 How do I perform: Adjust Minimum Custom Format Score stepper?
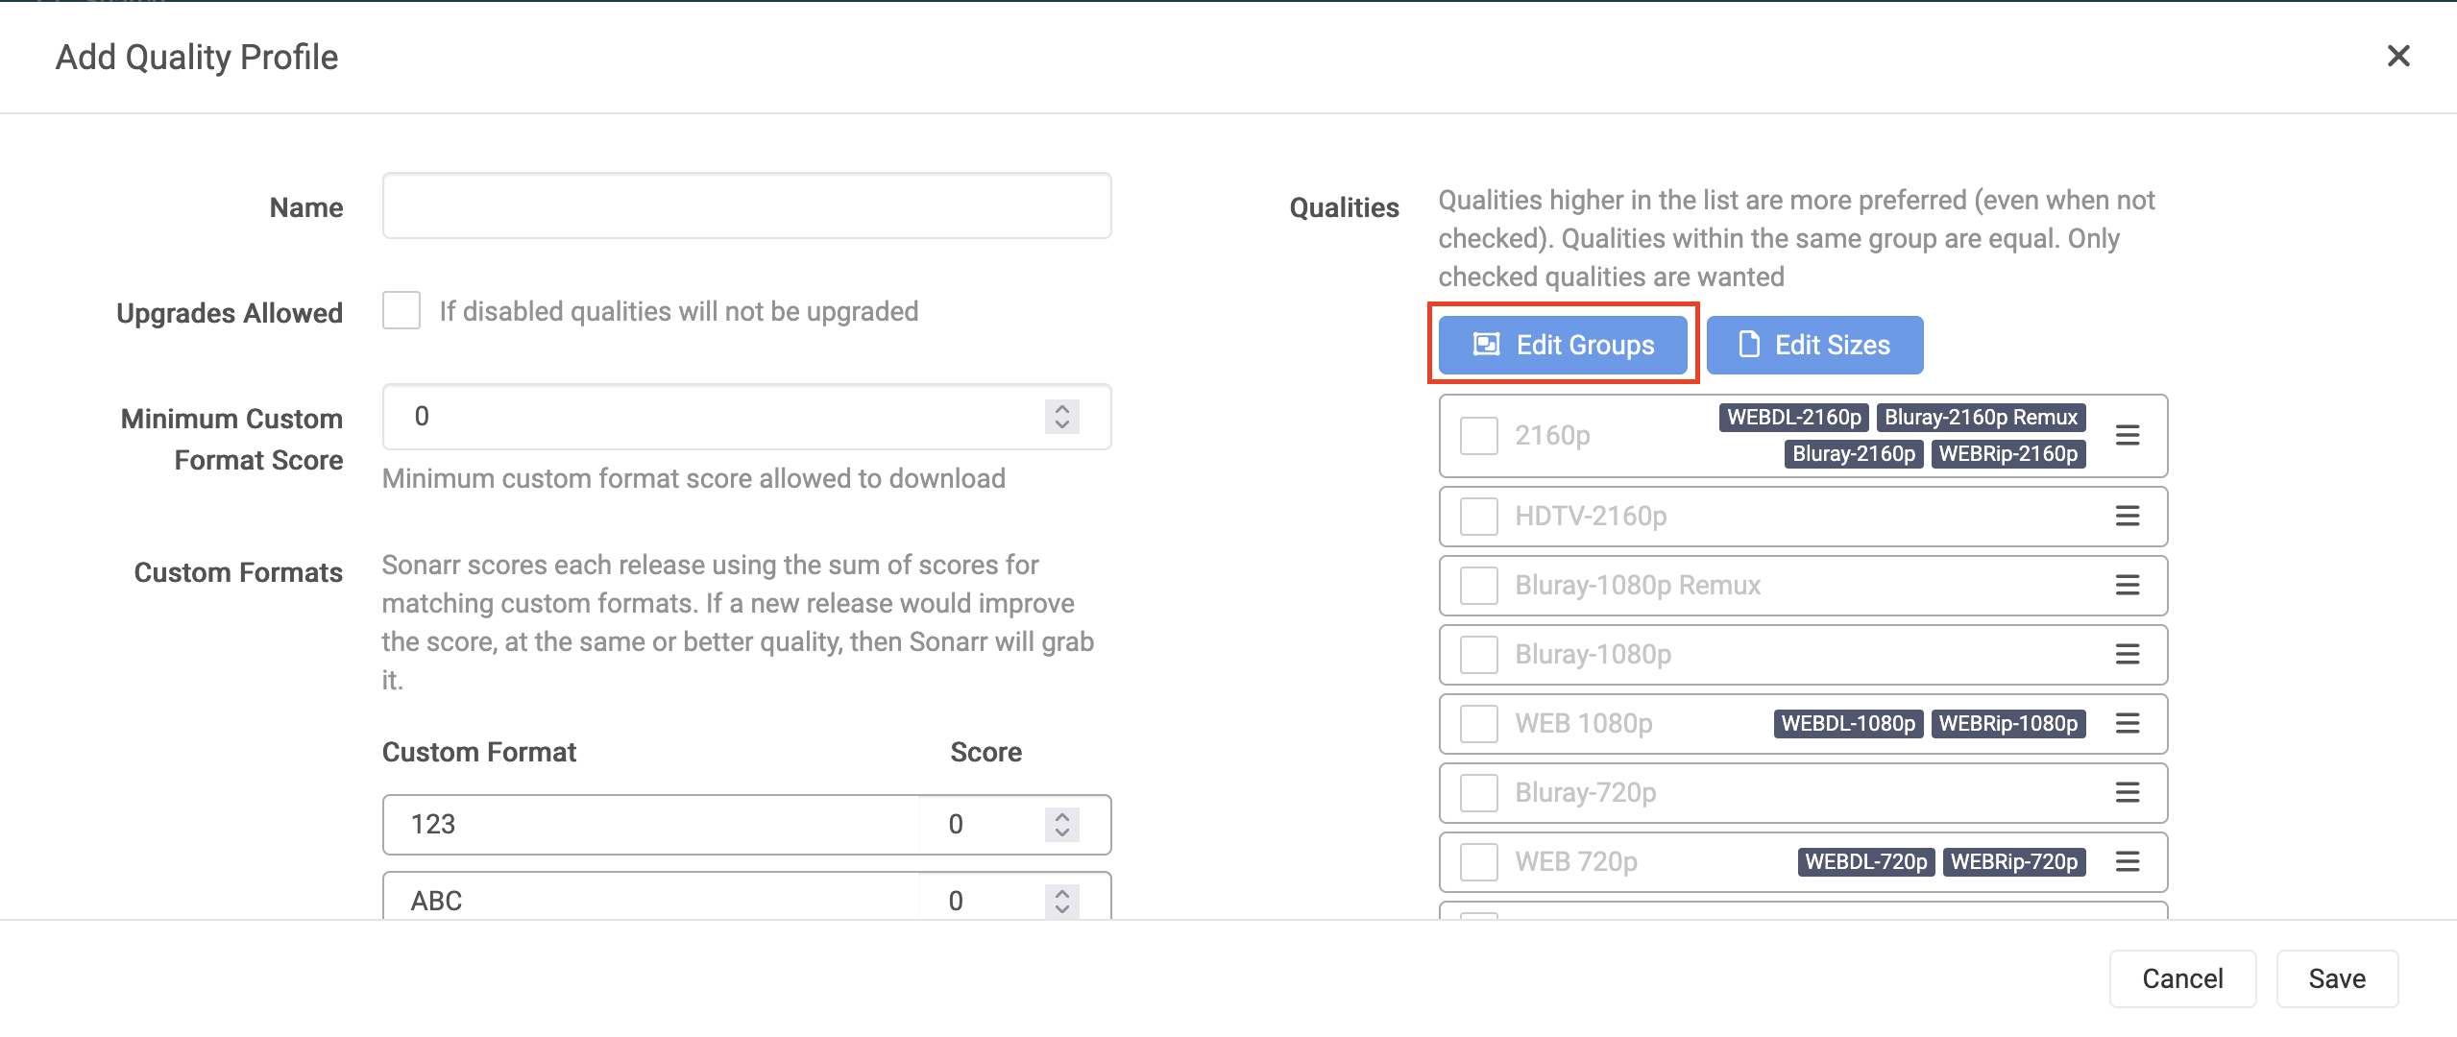(x=1061, y=417)
